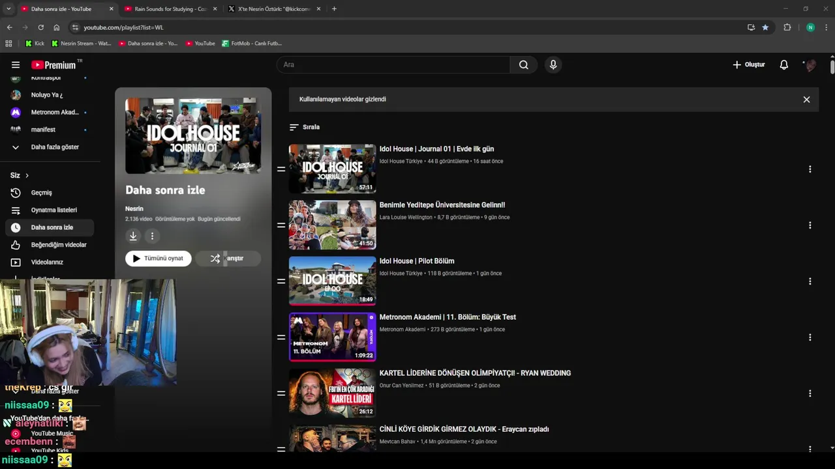Open playlist more options below Nesrin

click(x=152, y=236)
